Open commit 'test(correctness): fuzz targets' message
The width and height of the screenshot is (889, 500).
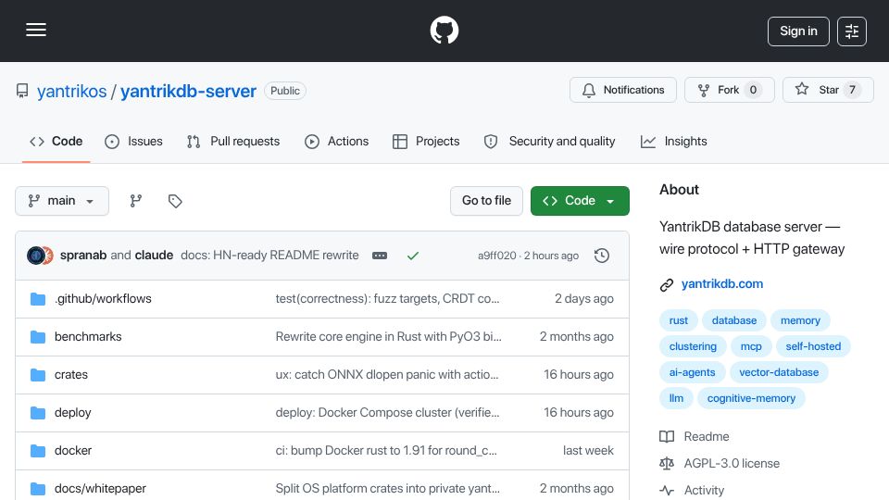pos(387,299)
